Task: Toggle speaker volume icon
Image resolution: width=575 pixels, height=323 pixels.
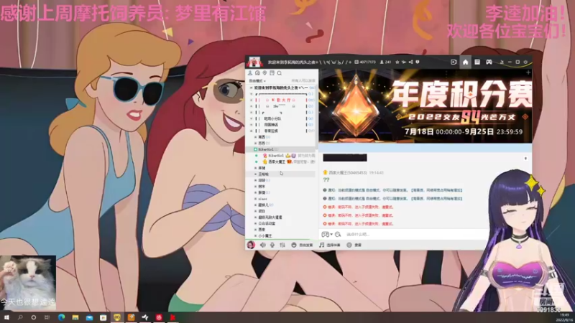Action: [x=262, y=245]
